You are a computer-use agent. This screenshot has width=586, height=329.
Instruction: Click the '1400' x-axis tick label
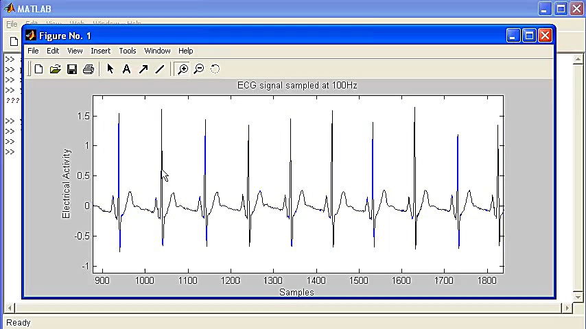pyautogui.click(x=316, y=280)
